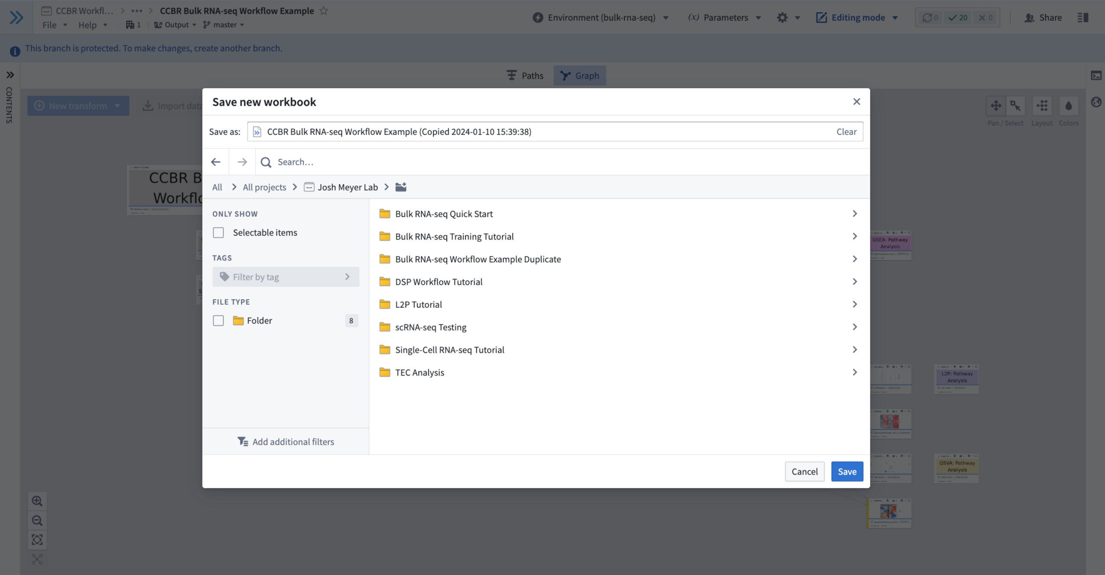Star the CCBR workbook as favorite
This screenshot has width=1105, height=575.
pyautogui.click(x=324, y=11)
